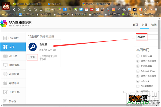
Task: Bookmark page with the star icon
Action: coord(41,10)
